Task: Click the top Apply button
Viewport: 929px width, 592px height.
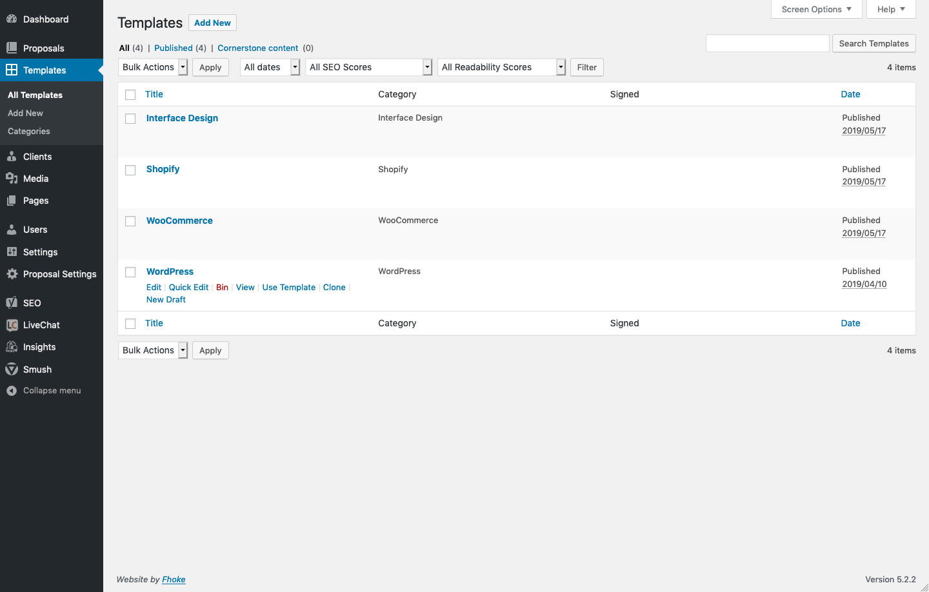Action: pos(210,67)
